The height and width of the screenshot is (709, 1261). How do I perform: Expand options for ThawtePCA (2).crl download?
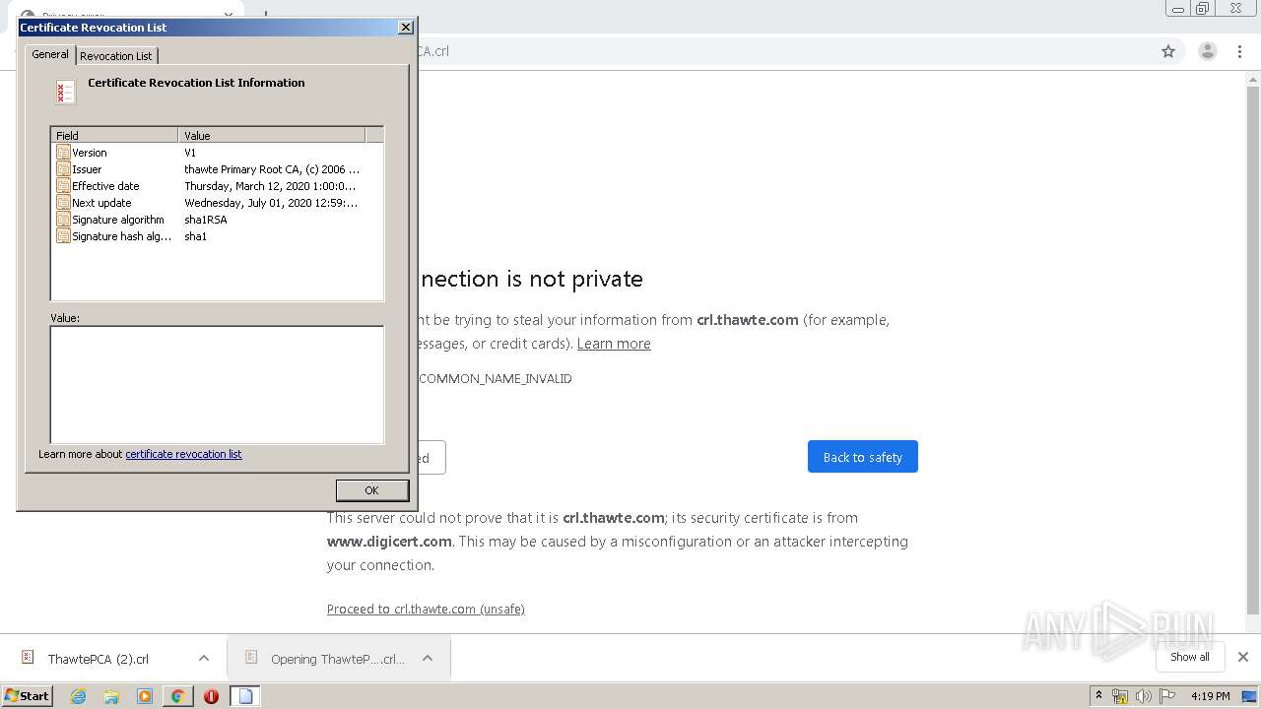pos(203,658)
